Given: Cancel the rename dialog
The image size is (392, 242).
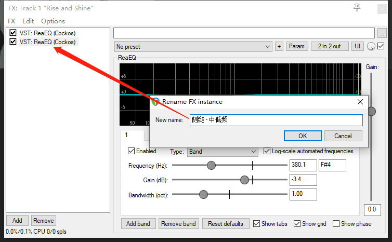Looking at the screenshot, I should 343,136.
